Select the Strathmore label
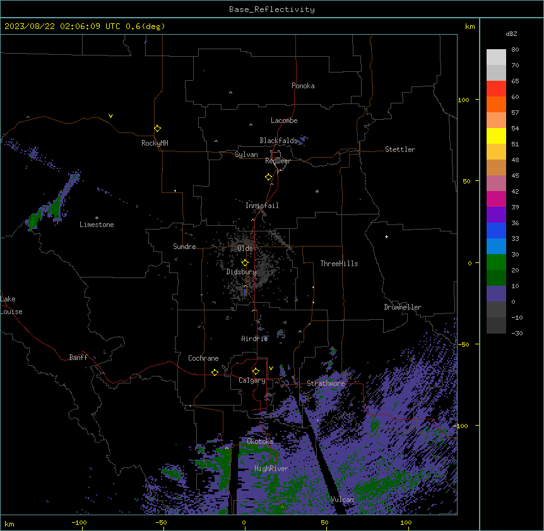 tap(326, 383)
